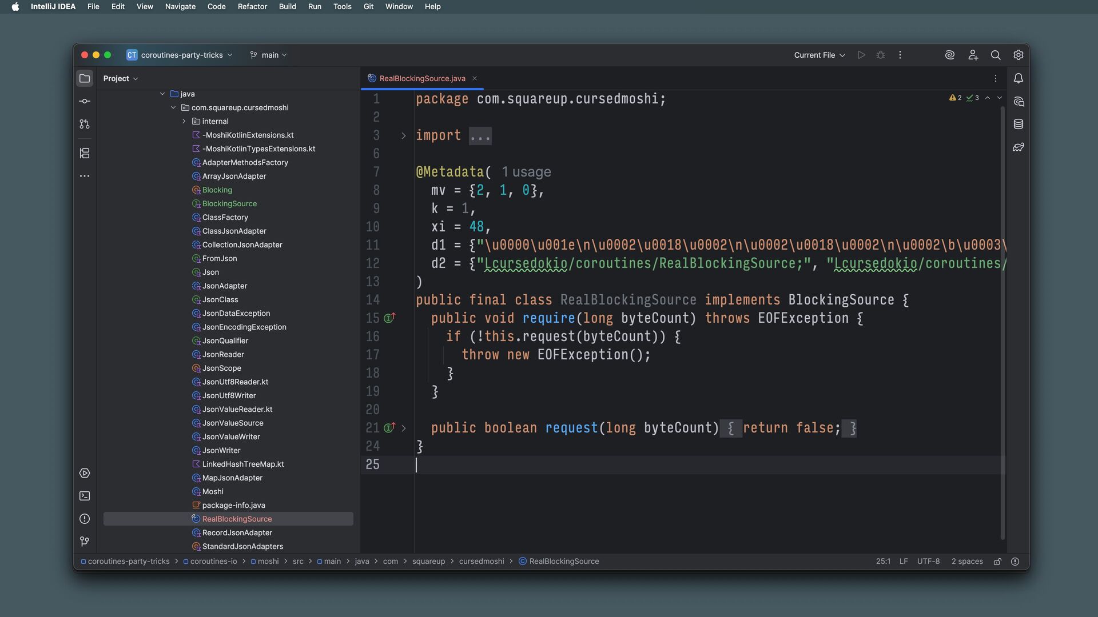Open Search Everywhere magnifier icon

[x=996, y=55]
